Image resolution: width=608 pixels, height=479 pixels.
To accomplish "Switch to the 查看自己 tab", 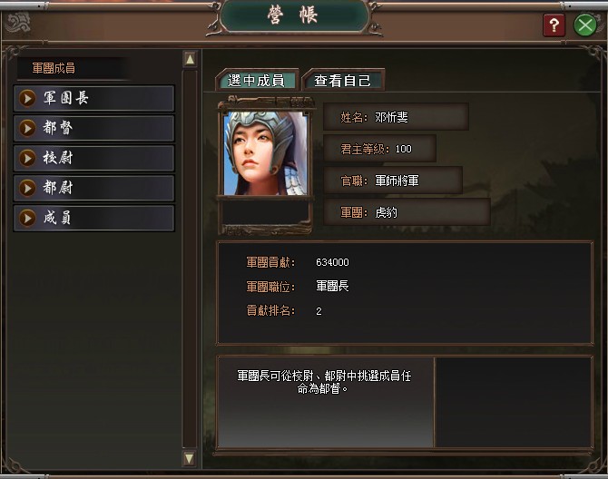I will click(343, 80).
